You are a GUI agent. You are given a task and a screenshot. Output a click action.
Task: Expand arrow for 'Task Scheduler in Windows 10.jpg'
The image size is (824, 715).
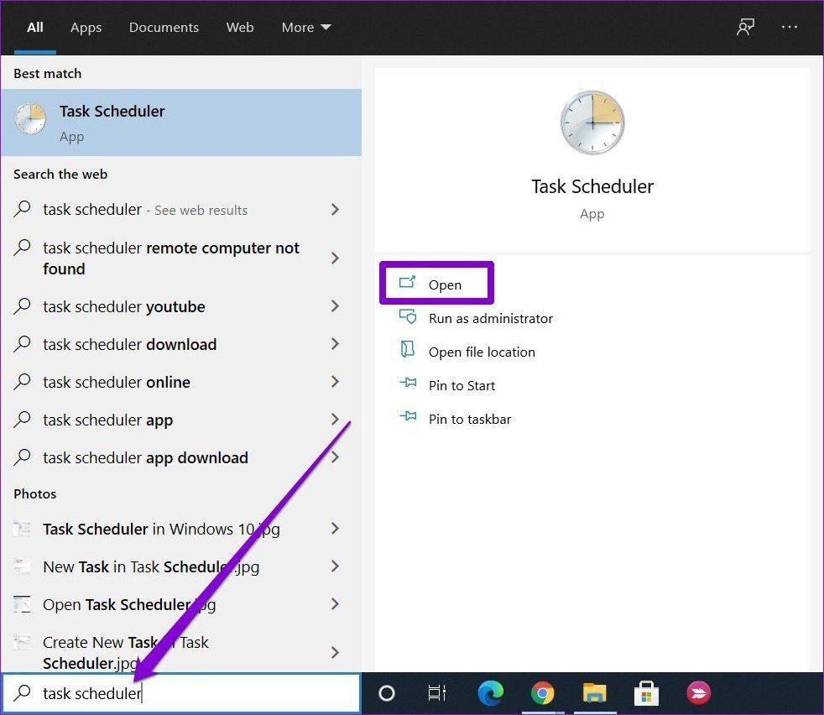(335, 529)
